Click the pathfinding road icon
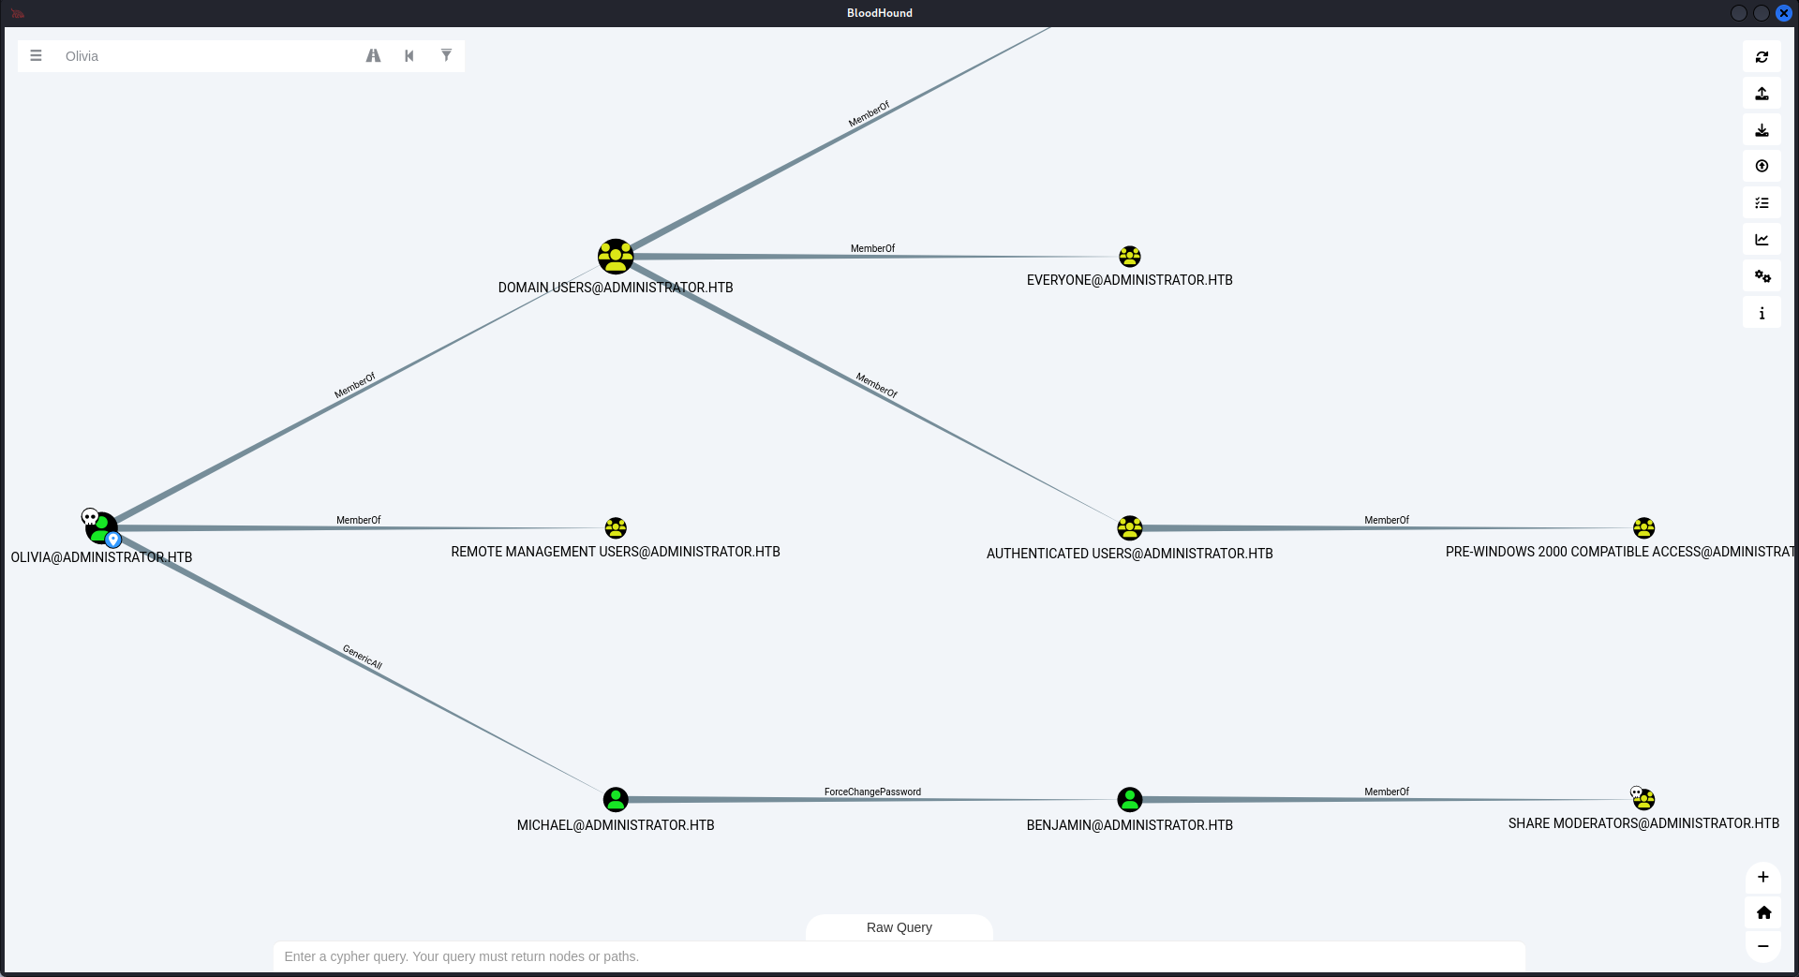 tap(373, 56)
